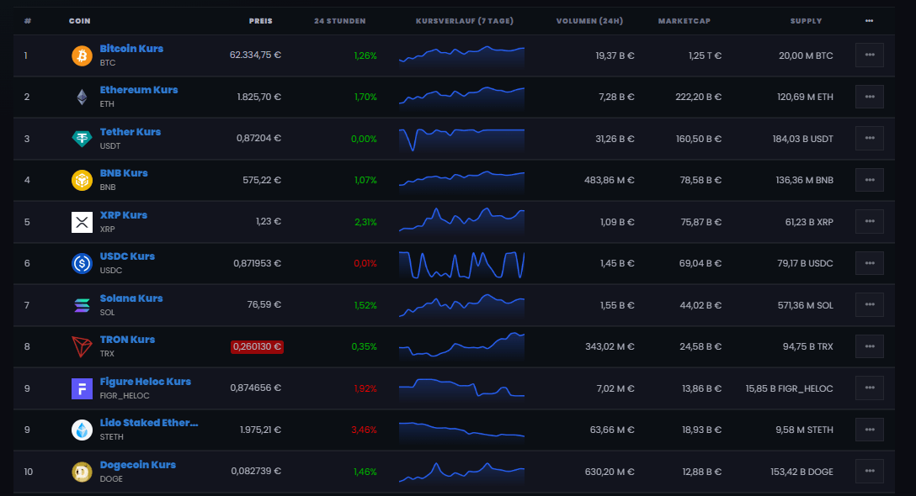Click the blue USDC logo icon
The width and height of the screenshot is (916, 496).
(x=82, y=263)
